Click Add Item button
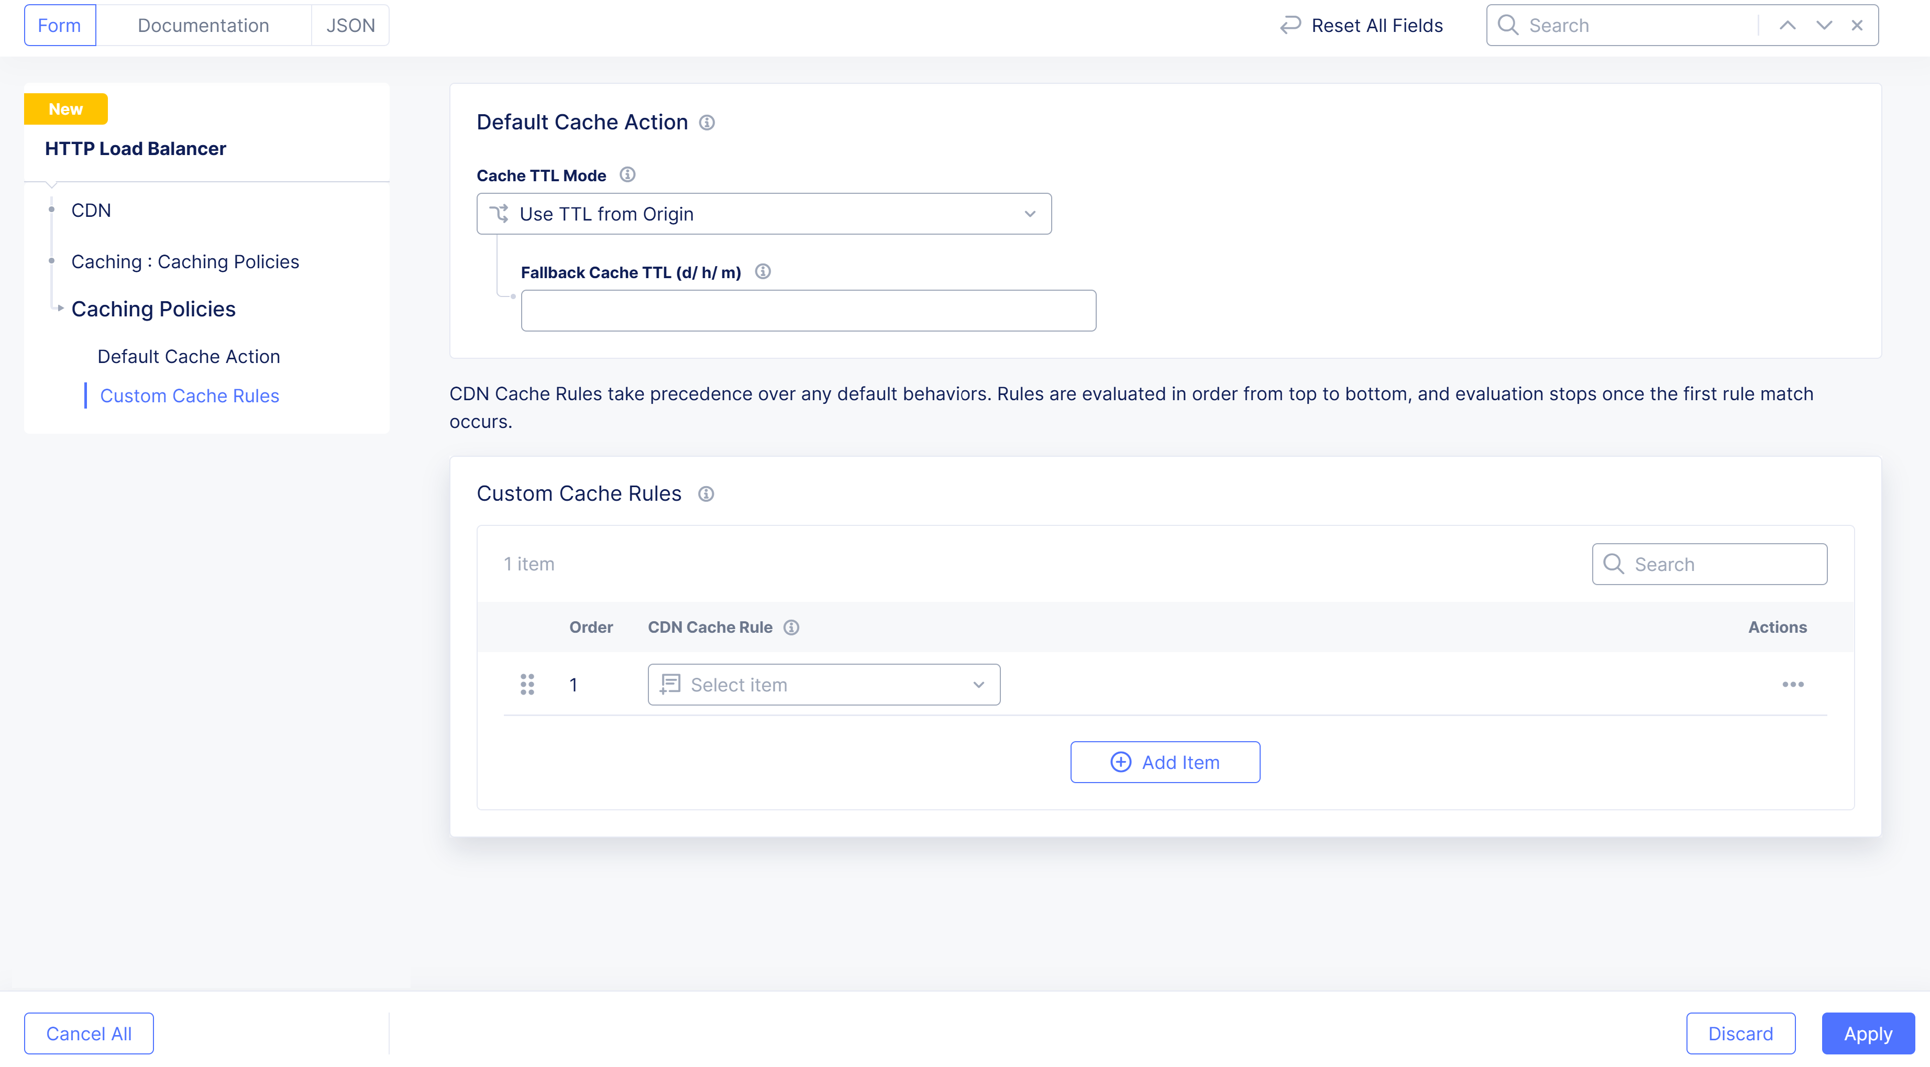Viewport: 1930px width, 1067px height. click(x=1164, y=762)
